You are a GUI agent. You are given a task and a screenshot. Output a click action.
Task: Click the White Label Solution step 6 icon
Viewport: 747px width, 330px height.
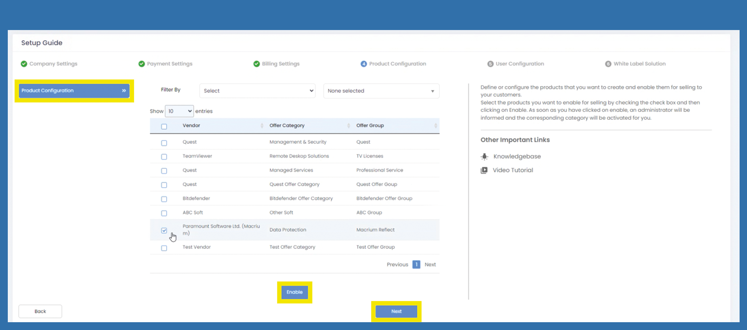[608, 64]
